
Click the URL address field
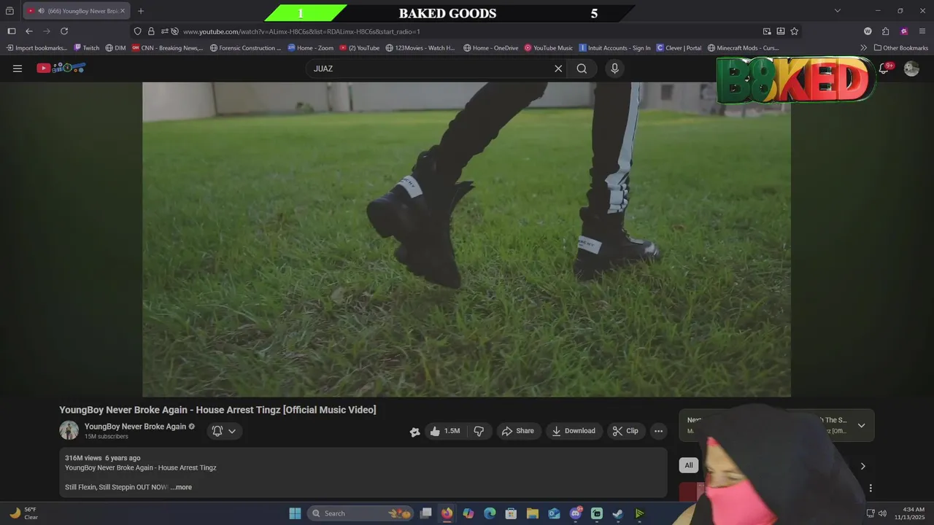[467, 31]
